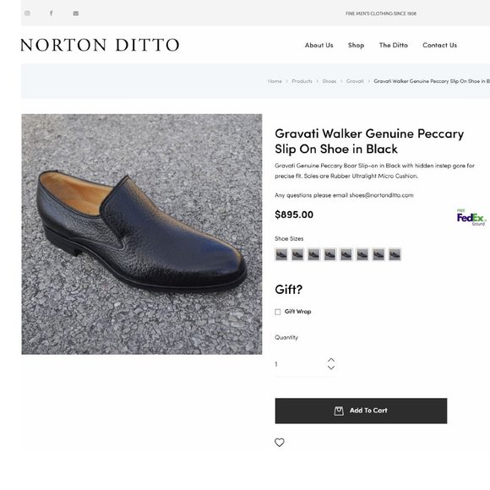Viewport: 490px width, 490px height.
Task: Click the Add To Cart button
Action: 361,411
